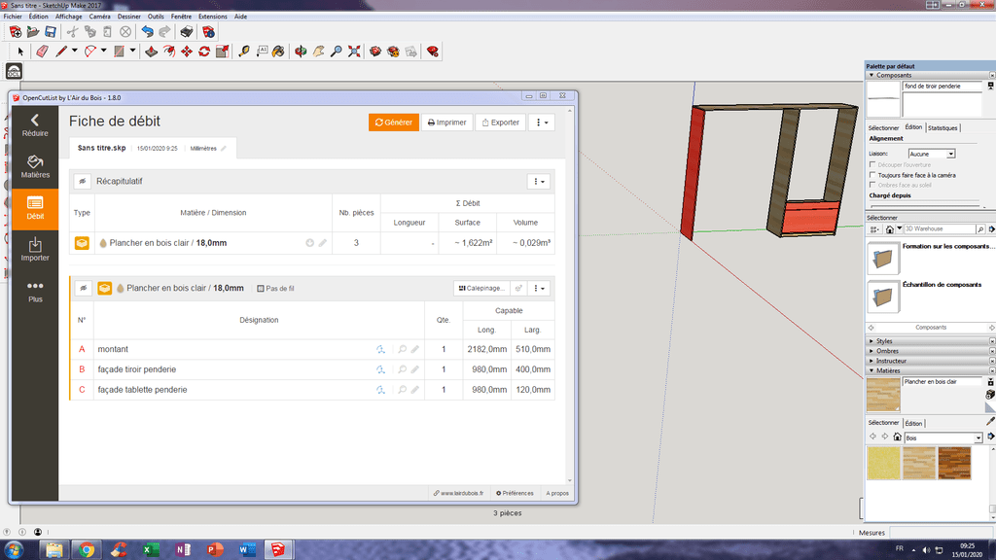Open Préférences in OpenCutList footer

point(515,493)
